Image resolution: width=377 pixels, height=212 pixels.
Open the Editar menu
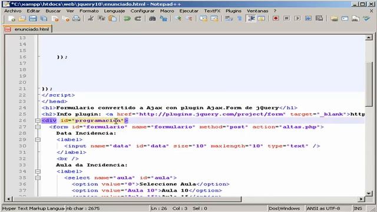click(x=33, y=11)
